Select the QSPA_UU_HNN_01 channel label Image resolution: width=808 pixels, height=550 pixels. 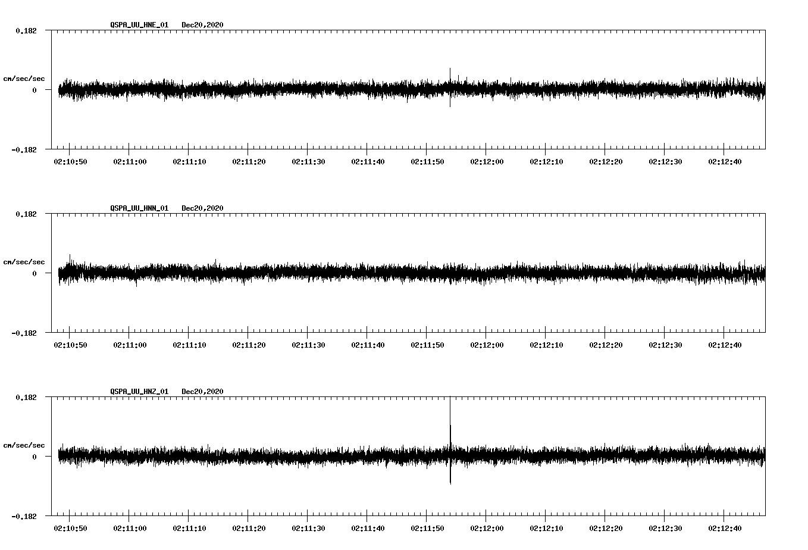coord(139,208)
